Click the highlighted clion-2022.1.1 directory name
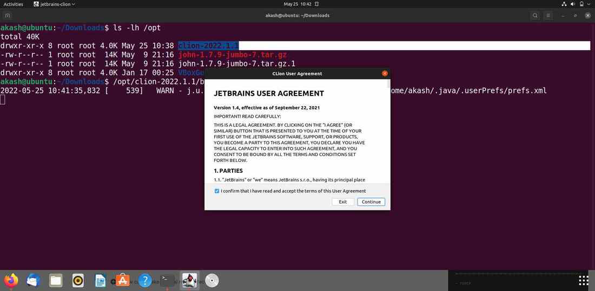This screenshot has height=291, width=595. pyautogui.click(x=208, y=45)
